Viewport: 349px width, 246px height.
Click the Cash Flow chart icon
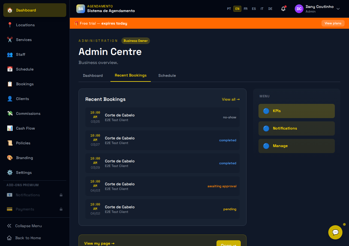[x=10, y=128]
